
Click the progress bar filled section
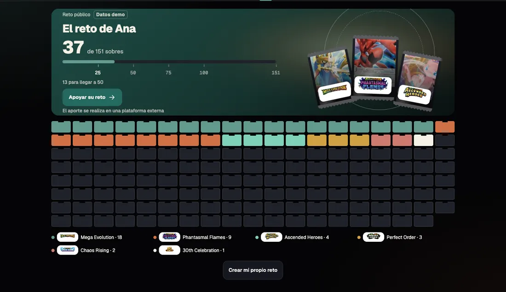point(88,62)
